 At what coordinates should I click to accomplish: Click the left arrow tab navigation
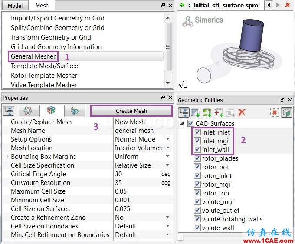[x=269, y=5]
